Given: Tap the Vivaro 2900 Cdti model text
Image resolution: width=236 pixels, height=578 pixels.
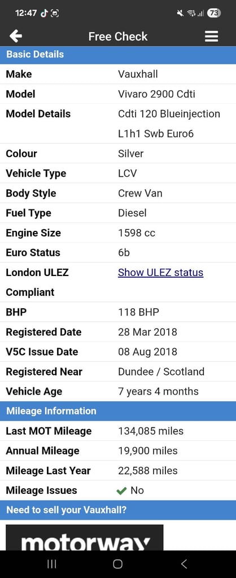Looking at the screenshot, I should pos(157,94).
